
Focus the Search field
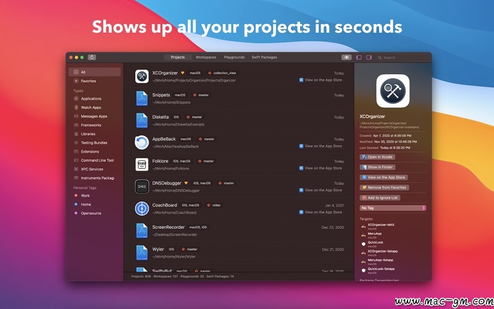coord(403,57)
